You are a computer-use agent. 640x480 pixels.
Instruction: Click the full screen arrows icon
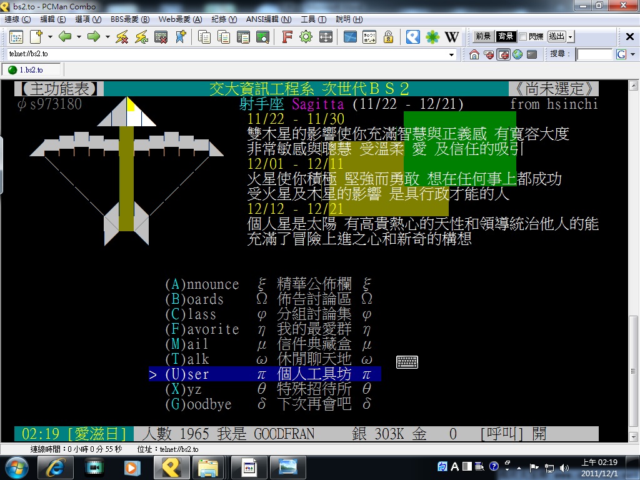326,37
